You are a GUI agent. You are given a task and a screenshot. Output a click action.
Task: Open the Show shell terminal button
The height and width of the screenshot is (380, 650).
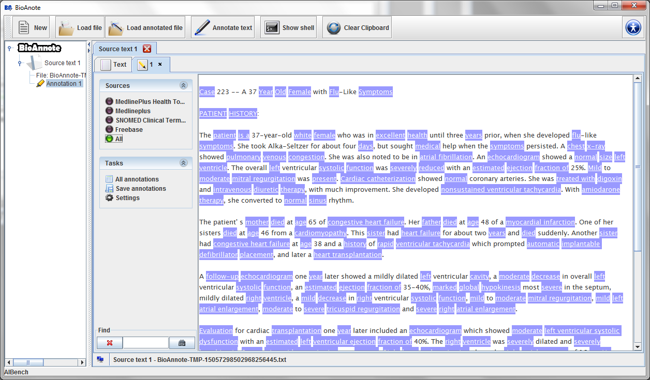click(x=290, y=27)
